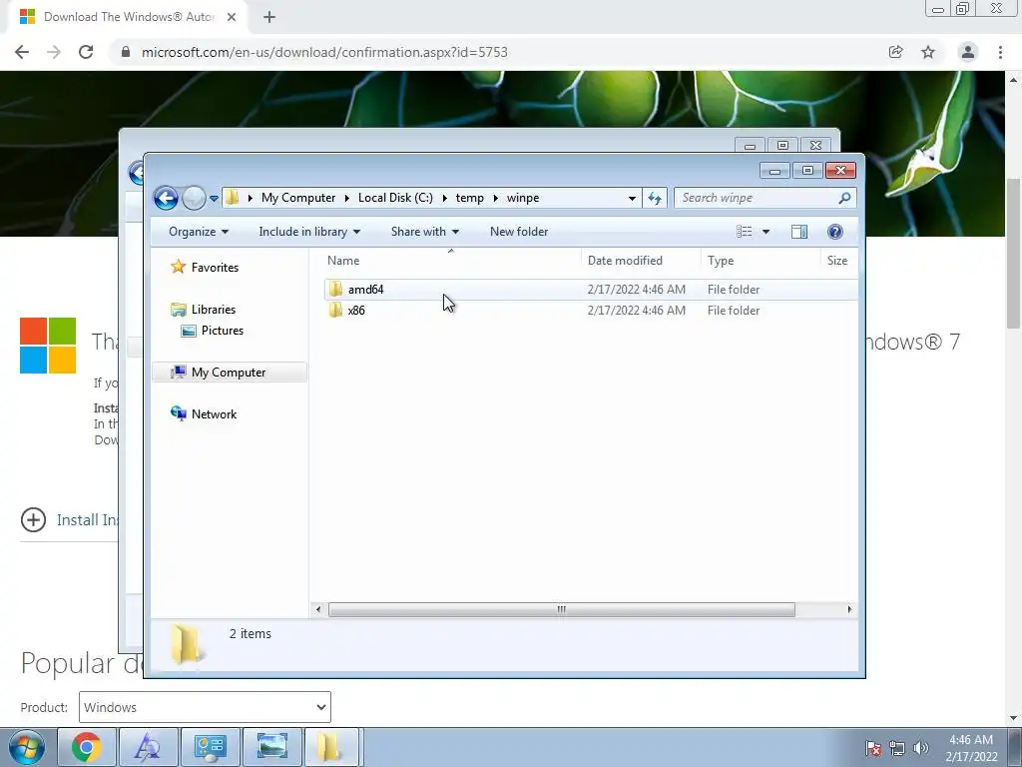Sort by Date modified column header
Image resolution: width=1022 pixels, height=767 pixels.
point(641,261)
